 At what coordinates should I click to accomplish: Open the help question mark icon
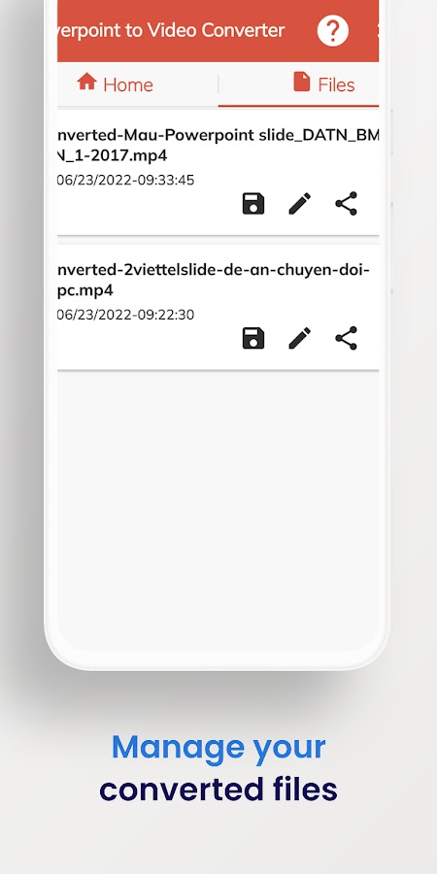pos(333,30)
